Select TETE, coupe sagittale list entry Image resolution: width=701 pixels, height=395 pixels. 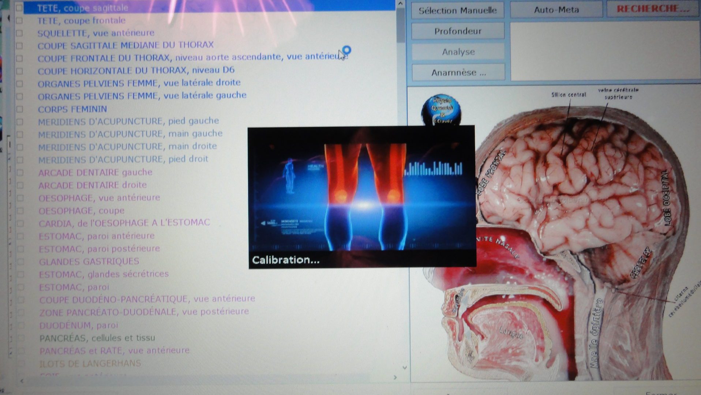pos(83,8)
